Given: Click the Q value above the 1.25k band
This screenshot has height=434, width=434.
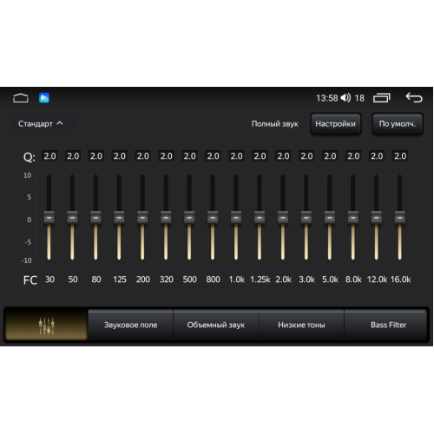Looking at the screenshot, I should click(260, 156).
